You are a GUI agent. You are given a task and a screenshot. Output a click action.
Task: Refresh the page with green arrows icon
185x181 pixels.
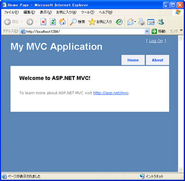(x=53, y=22)
